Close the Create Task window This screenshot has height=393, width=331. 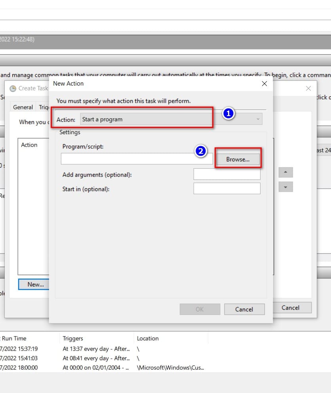[x=308, y=88]
